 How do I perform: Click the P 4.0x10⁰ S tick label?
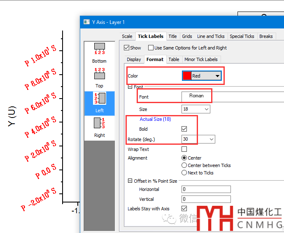pos(40,127)
